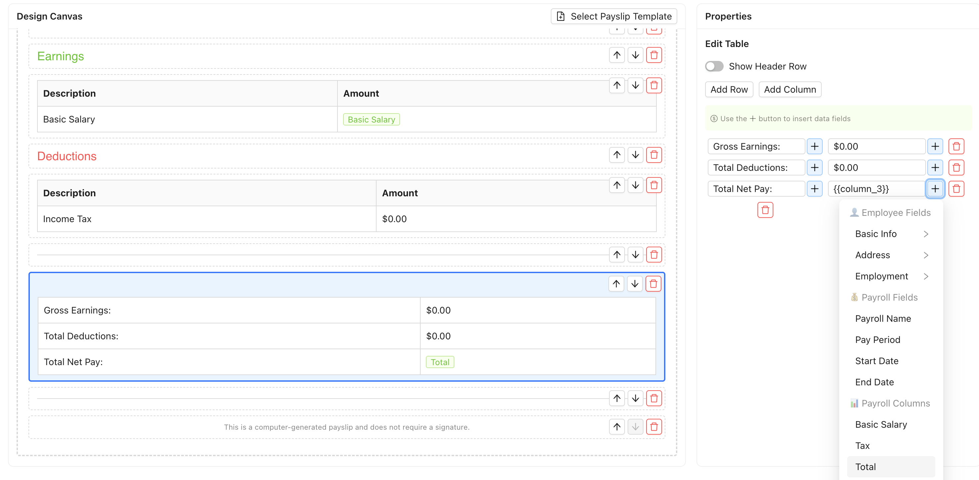Pick Basic Salary payroll column
The height and width of the screenshot is (480, 979).
[881, 425]
